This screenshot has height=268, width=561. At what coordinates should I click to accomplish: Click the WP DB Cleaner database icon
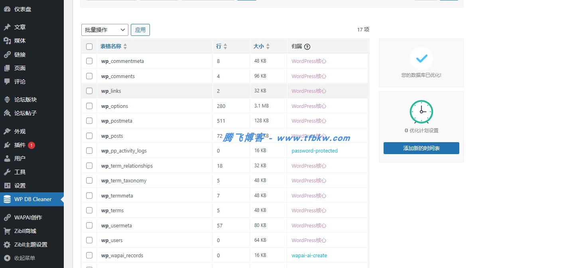[7, 199]
